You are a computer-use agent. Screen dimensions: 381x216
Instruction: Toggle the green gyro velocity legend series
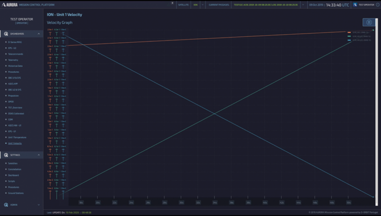tap(359, 36)
